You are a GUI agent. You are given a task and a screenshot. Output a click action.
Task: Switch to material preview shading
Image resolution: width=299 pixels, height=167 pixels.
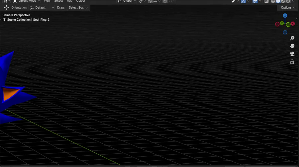point(283,1)
